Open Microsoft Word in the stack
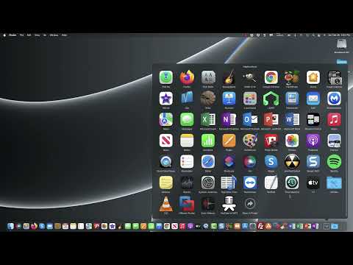The width and height of the screenshot is (353, 265). coord(292,119)
